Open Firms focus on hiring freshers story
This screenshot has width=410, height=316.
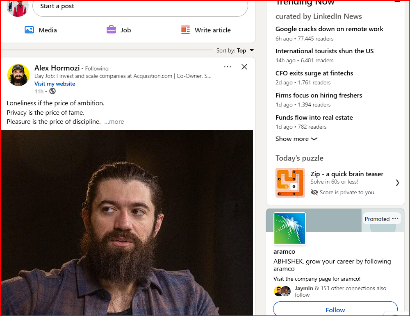pyautogui.click(x=319, y=95)
